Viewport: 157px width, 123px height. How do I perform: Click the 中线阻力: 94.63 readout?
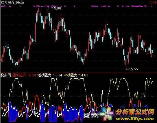76,75
